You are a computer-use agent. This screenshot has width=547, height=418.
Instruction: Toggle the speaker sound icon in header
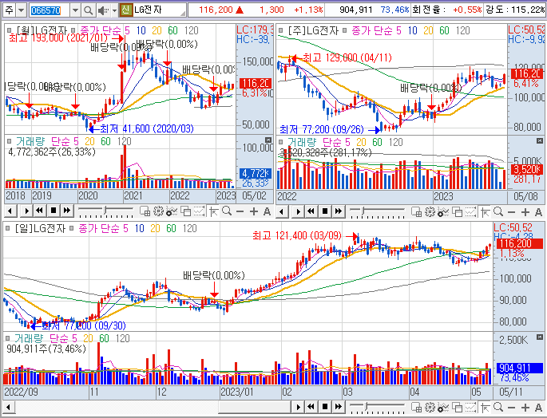pyautogui.click(x=102, y=10)
